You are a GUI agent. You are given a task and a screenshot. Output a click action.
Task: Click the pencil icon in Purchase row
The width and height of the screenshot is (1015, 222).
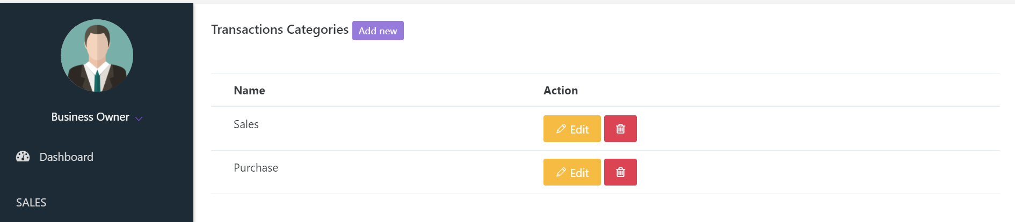pos(561,172)
